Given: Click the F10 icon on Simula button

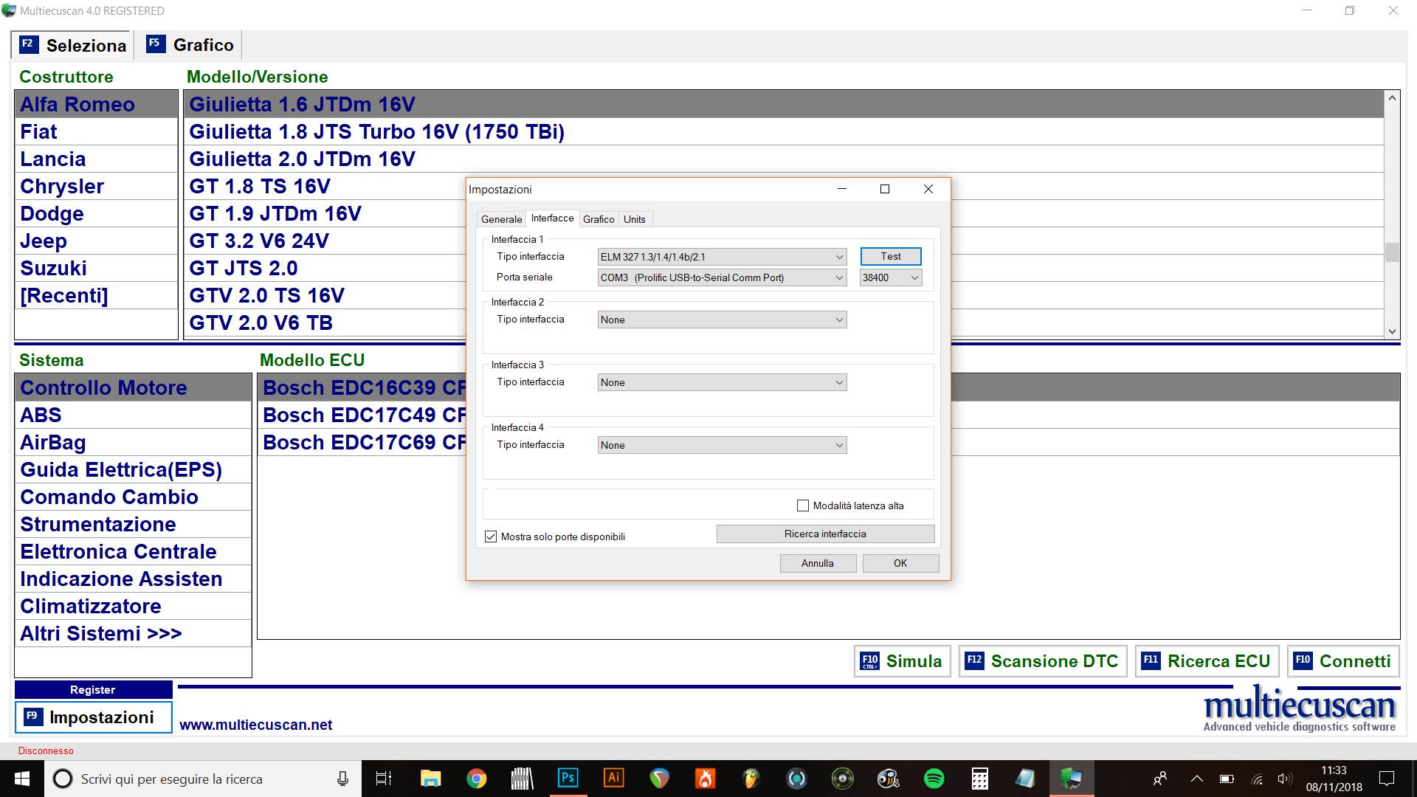Looking at the screenshot, I should pos(870,661).
